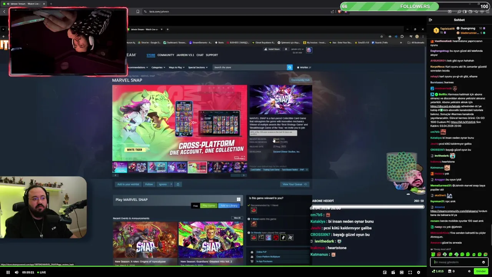Image resolution: width=492 pixels, height=277 pixels.
Task: Select the highlighted White Tiger screenshot thumbnail
Action: coord(197,167)
